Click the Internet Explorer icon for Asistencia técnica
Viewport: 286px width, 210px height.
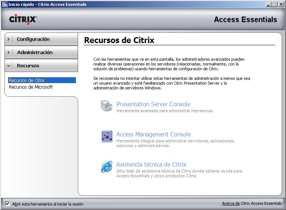point(107,166)
